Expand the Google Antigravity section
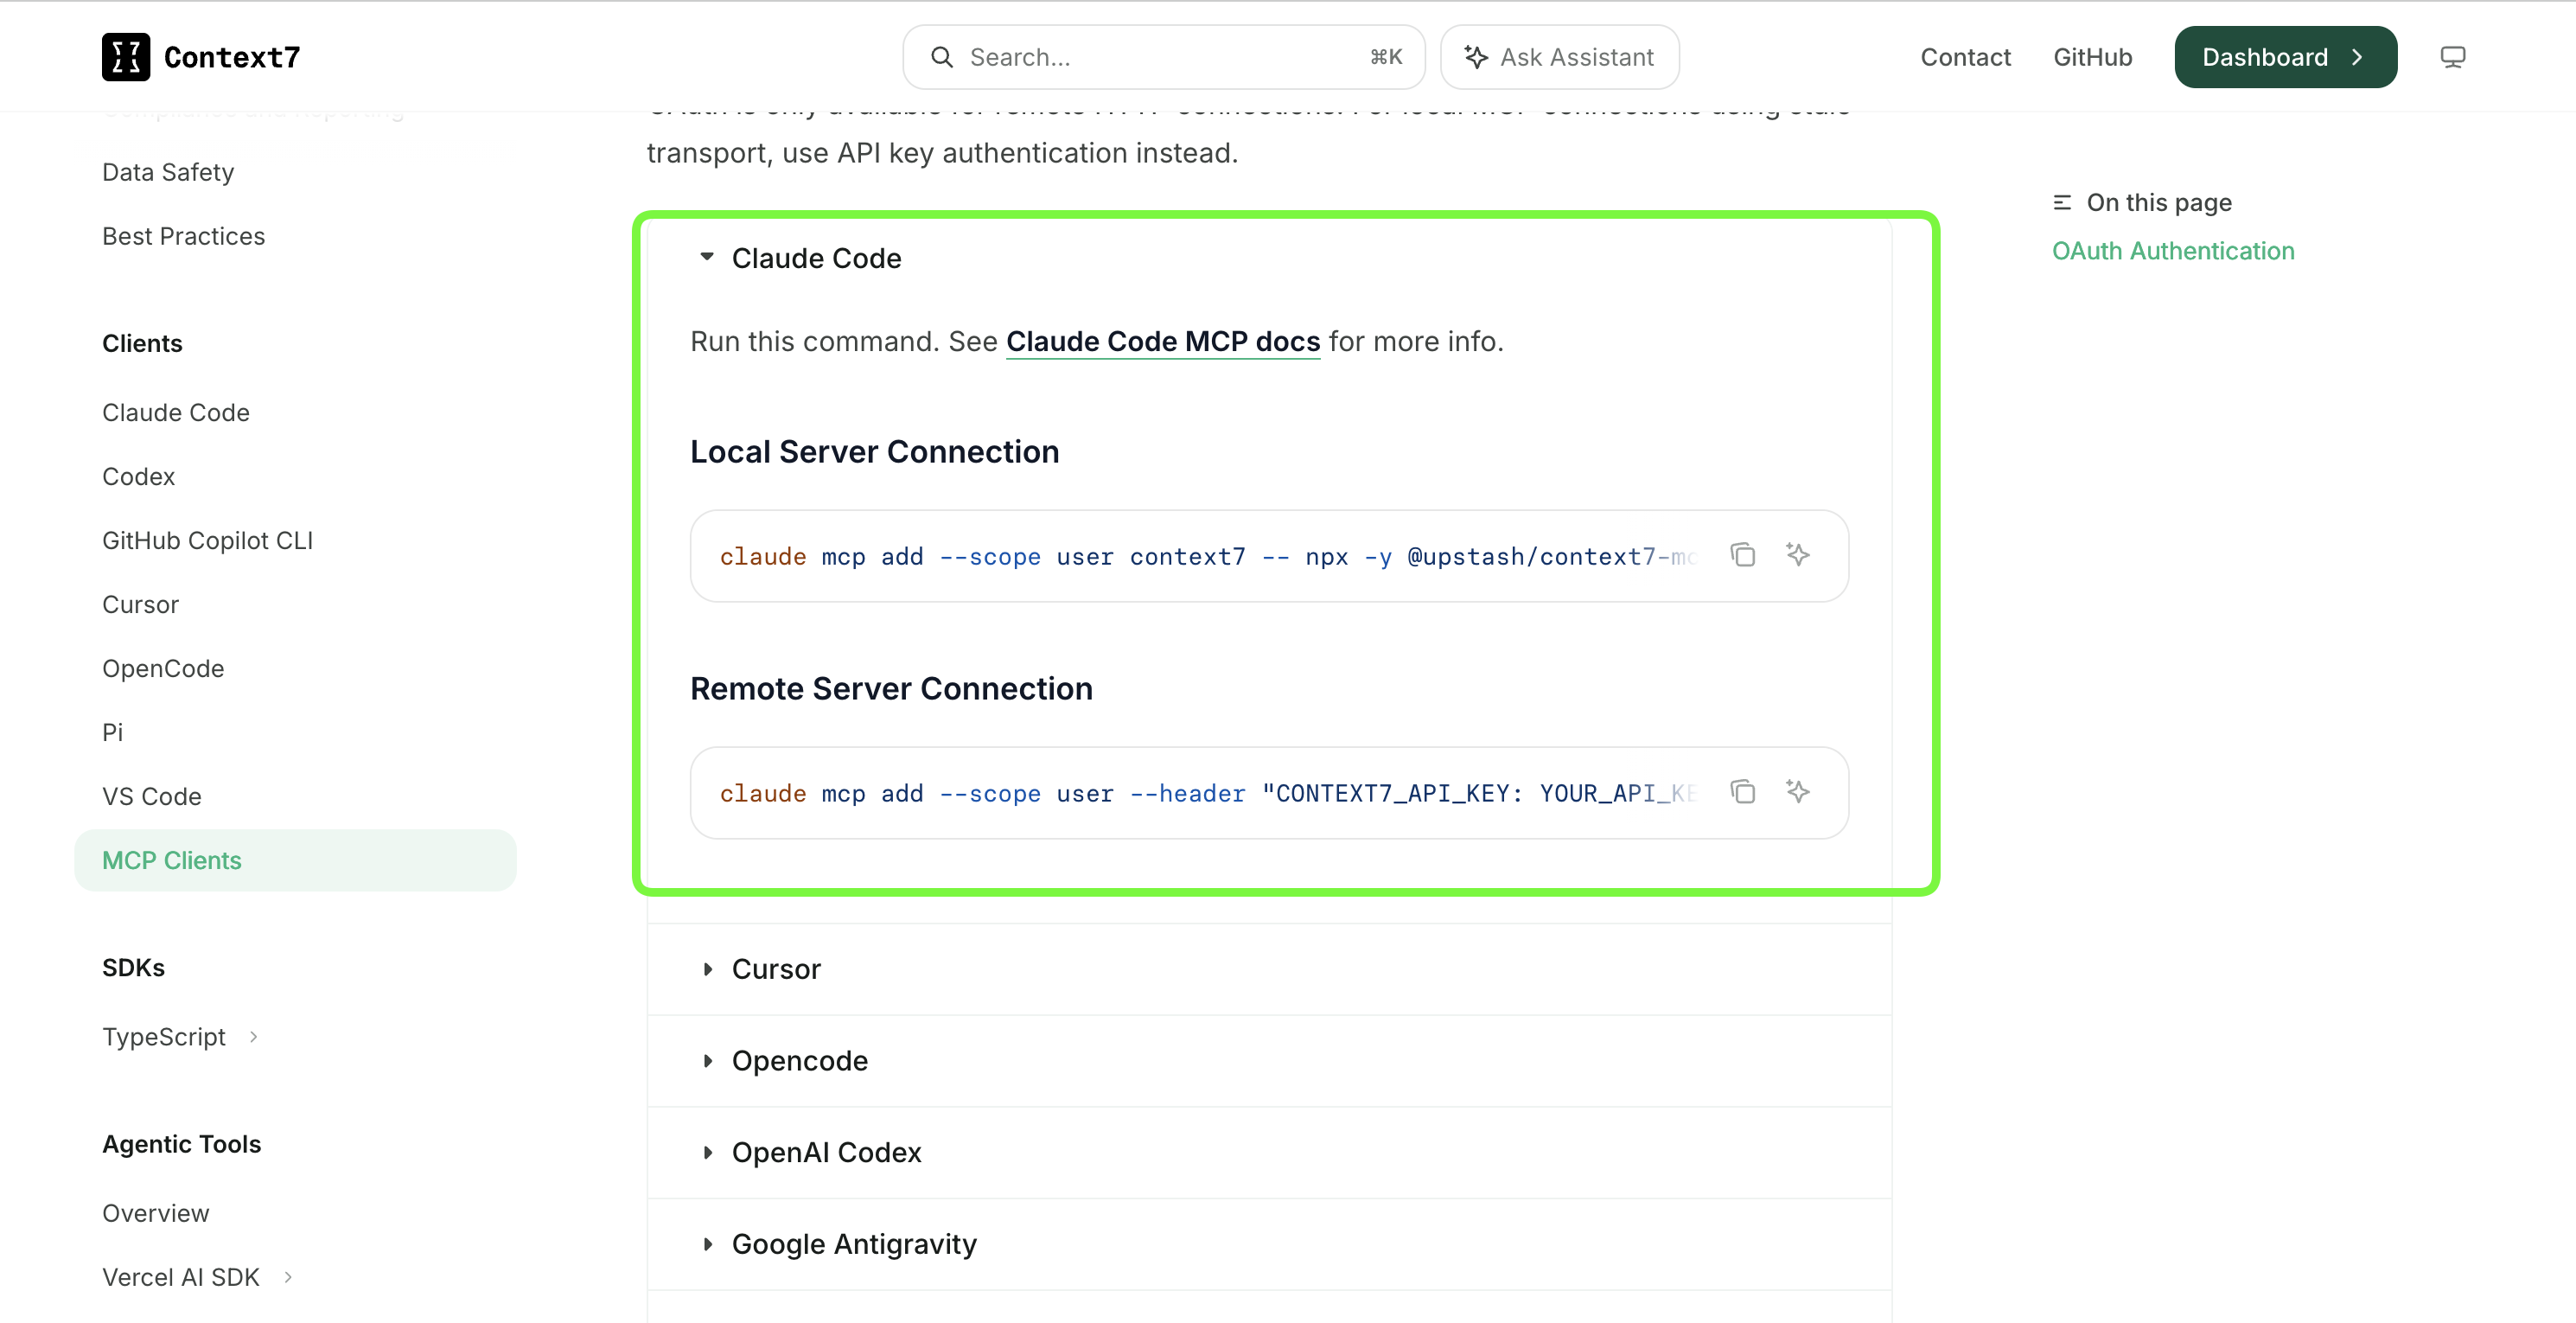Image resolution: width=2576 pixels, height=1323 pixels. tap(707, 1244)
